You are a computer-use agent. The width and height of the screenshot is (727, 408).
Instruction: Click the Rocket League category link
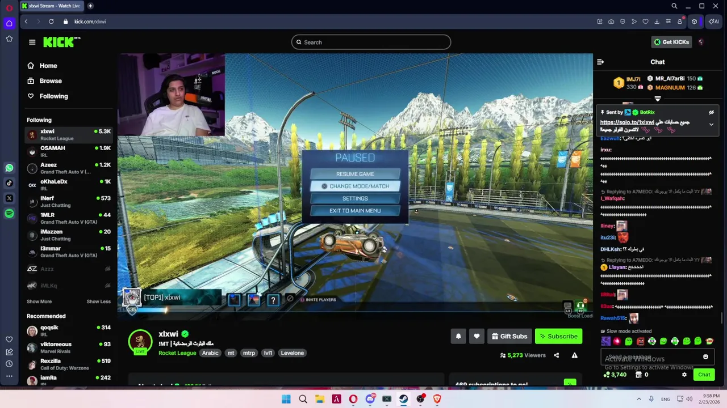click(x=177, y=353)
